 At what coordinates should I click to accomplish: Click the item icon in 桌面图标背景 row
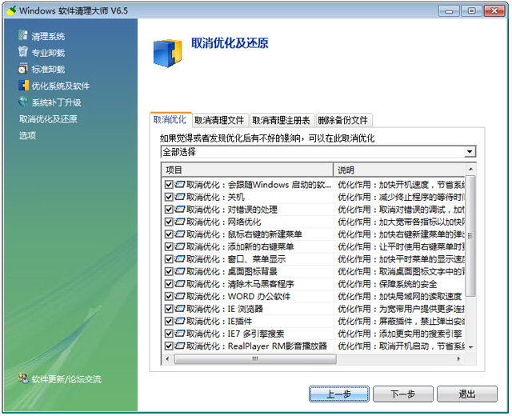coord(179,271)
